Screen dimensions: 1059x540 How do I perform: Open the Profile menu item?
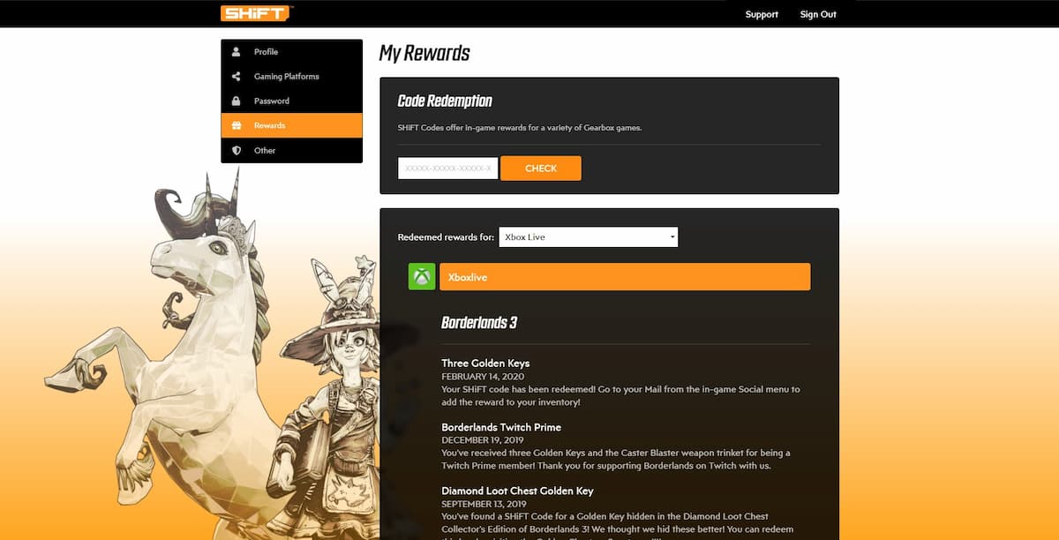266,52
